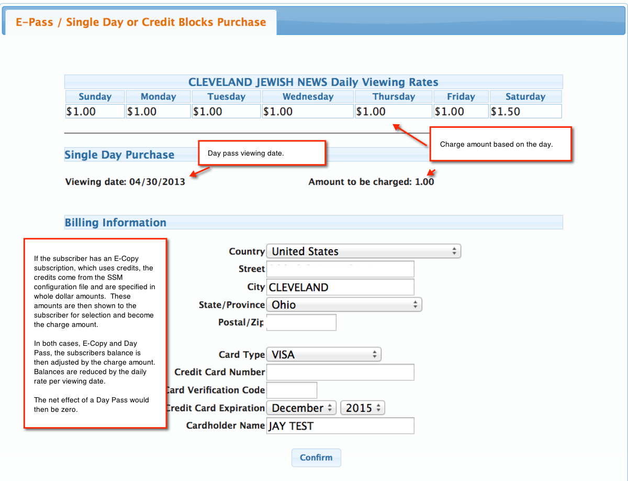Click the State/Province field label
The height and width of the screenshot is (481, 628).
click(x=232, y=305)
